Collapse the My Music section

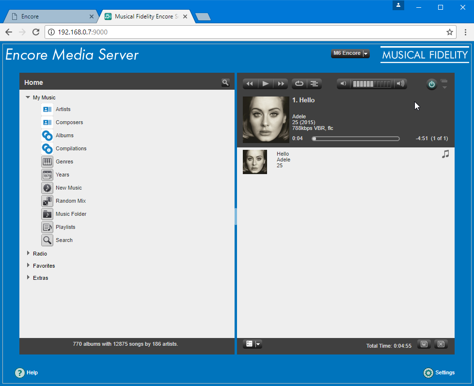point(28,97)
